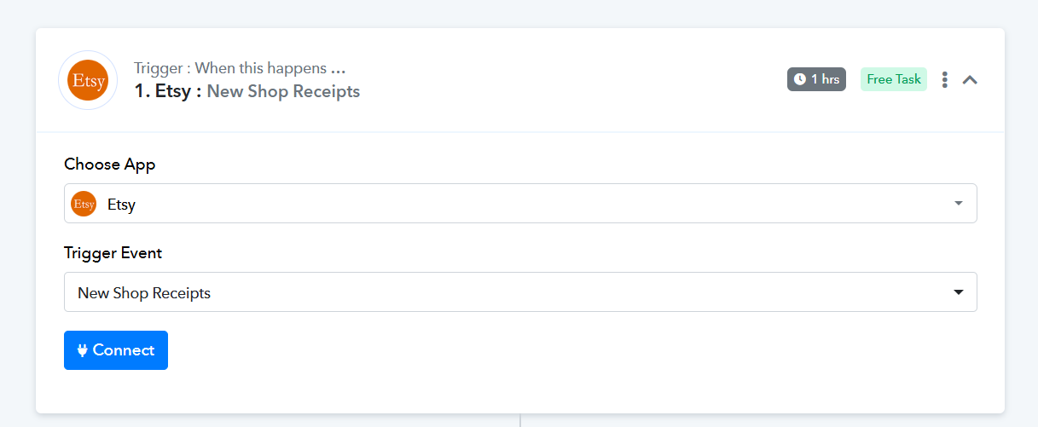The image size is (1038, 427).
Task: Click the clock icon in 1 hrs badge
Action: pos(800,79)
